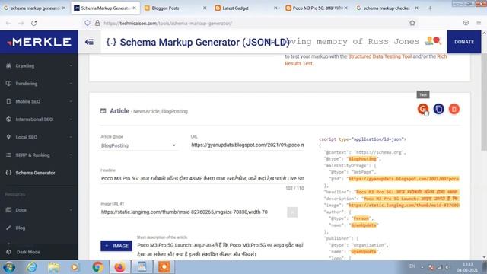Open Chrome from the taskbar
Viewport: 487px width, 274px height.
pyautogui.click(x=97, y=267)
